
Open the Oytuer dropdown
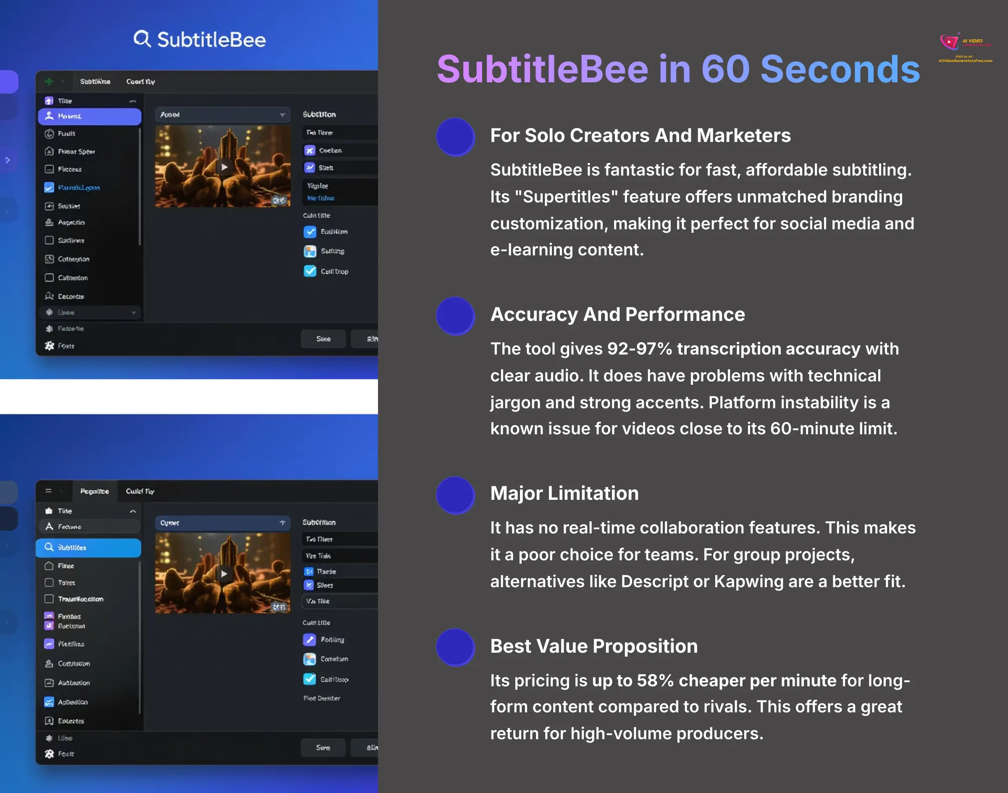[223, 523]
